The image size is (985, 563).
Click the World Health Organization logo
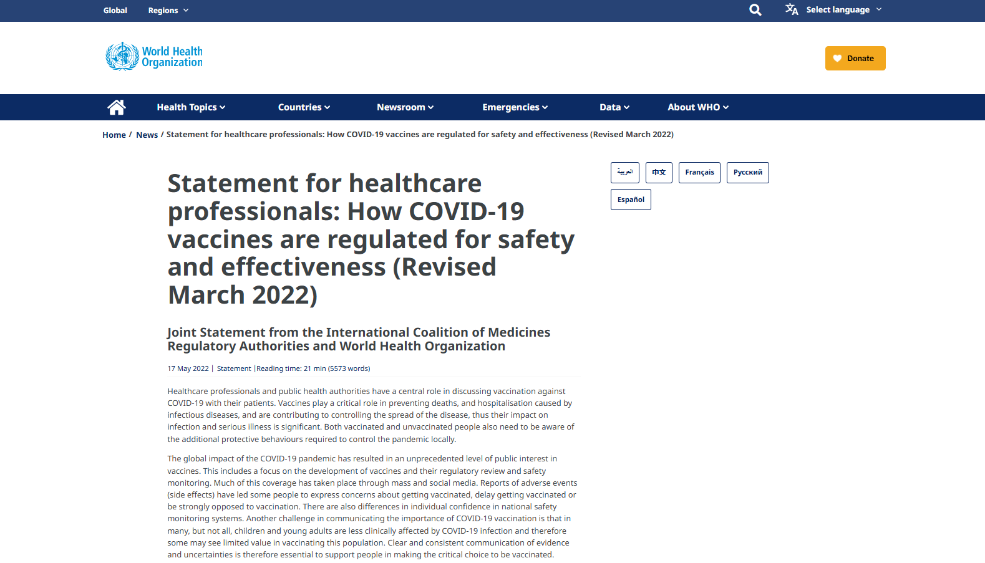(154, 57)
